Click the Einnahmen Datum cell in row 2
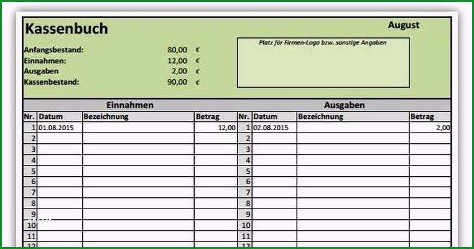474x249 pixels. 60,139
